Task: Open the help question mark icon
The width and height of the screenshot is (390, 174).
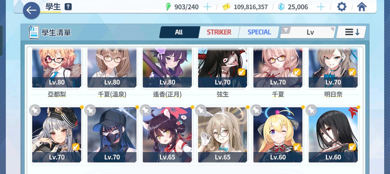Action: pos(68,7)
